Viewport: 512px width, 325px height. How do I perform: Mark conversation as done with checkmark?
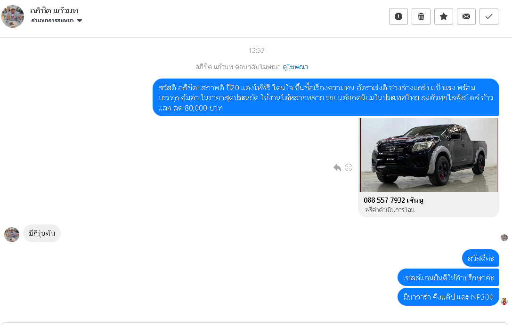(489, 16)
